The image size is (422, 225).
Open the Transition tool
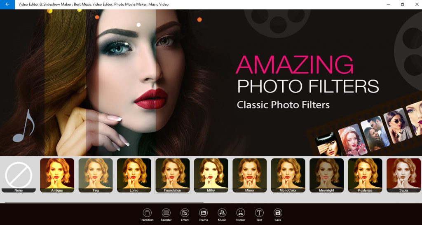pyautogui.click(x=147, y=215)
